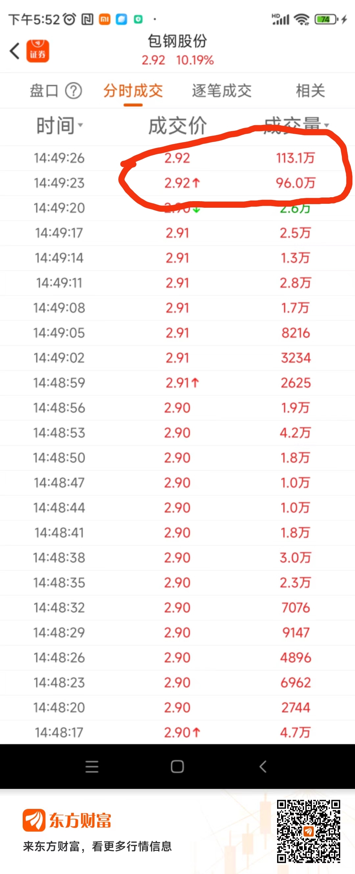Tap the 成交价 column header

(177, 126)
